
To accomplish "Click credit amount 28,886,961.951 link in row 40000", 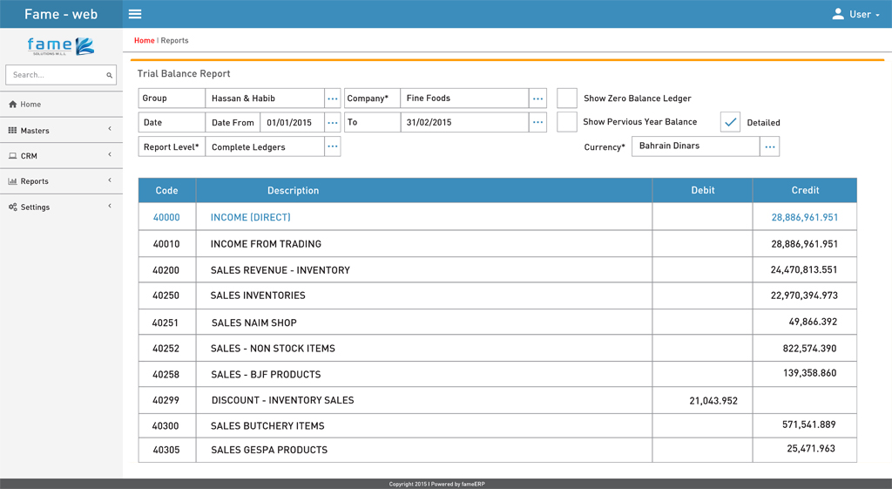I will [x=804, y=217].
